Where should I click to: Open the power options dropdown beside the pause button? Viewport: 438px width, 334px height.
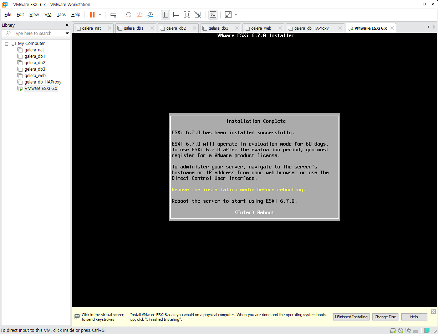pyautogui.click(x=100, y=15)
